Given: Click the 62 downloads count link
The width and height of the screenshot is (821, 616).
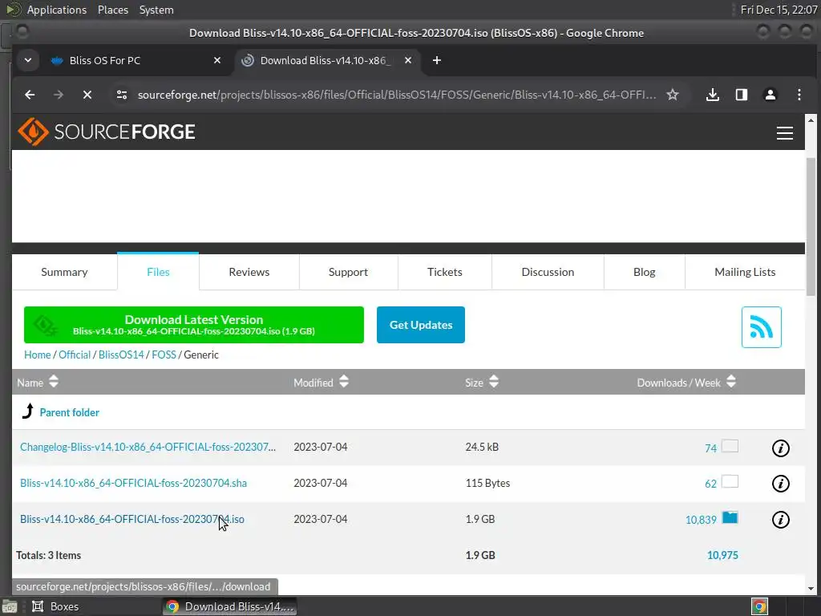Looking at the screenshot, I should tap(710, 484).
